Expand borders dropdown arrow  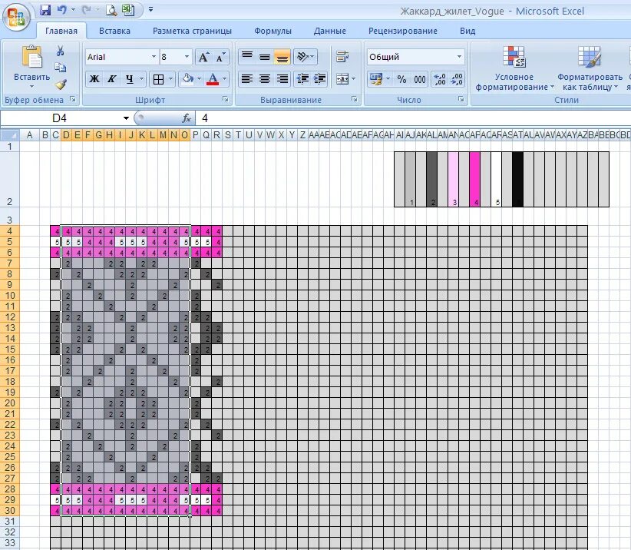click(170, 79)
